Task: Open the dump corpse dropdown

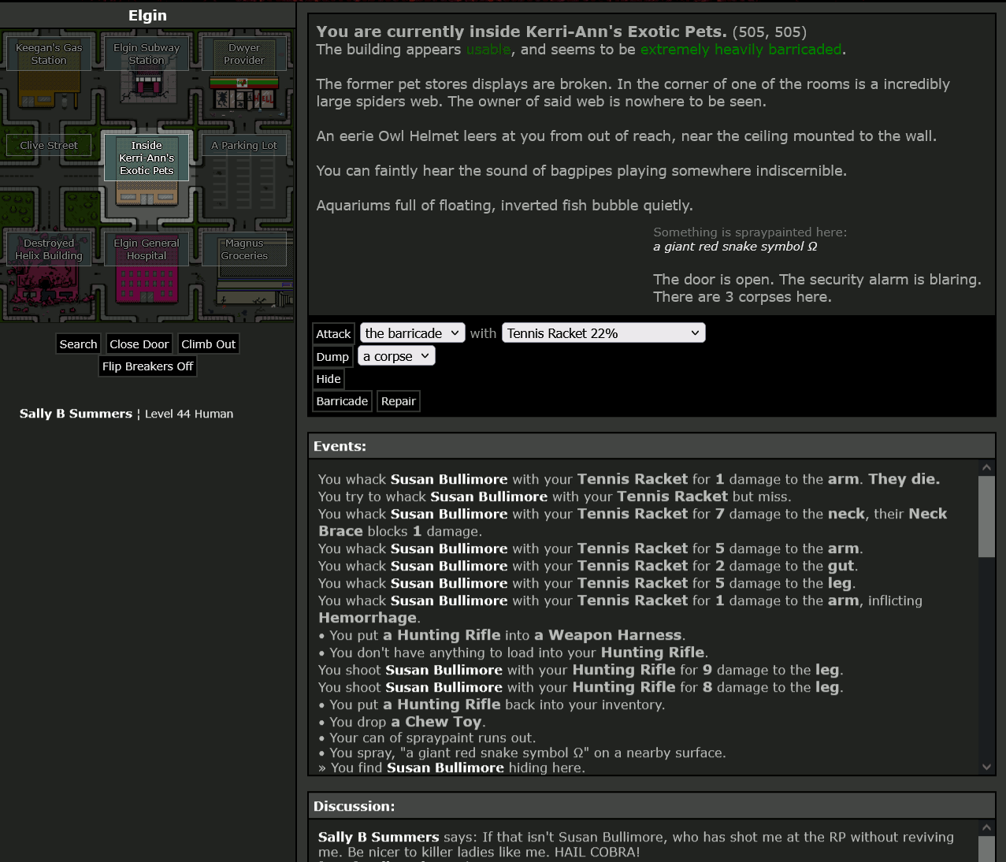Action: (396, 356)
